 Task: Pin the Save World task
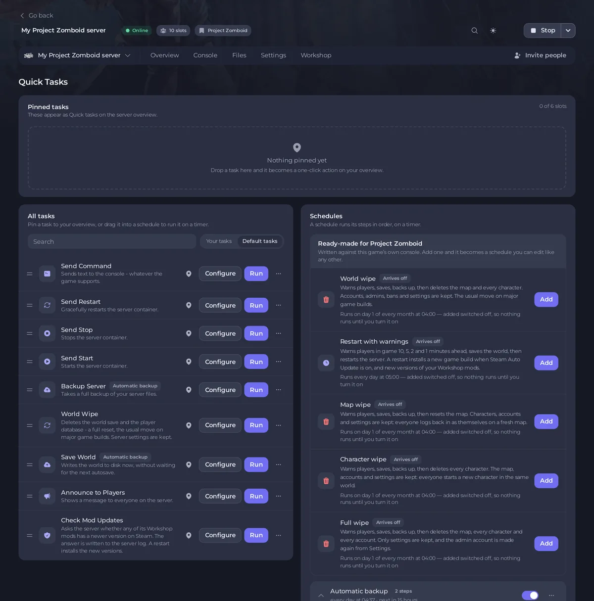(x=189, y=464)
